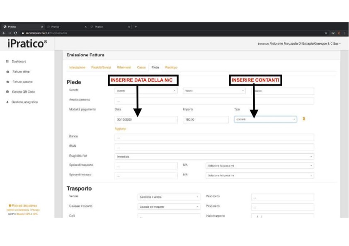Screen dimensions: 349x246
Task: Click the Gestione anagrafica person icon
Action: click(x=7, y=101)
